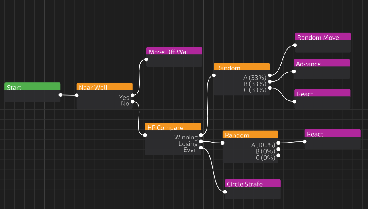This screenshot has height=209, width=368.
Task: Click the Yes output port on Near Wall
Action: tap(133, 95)
